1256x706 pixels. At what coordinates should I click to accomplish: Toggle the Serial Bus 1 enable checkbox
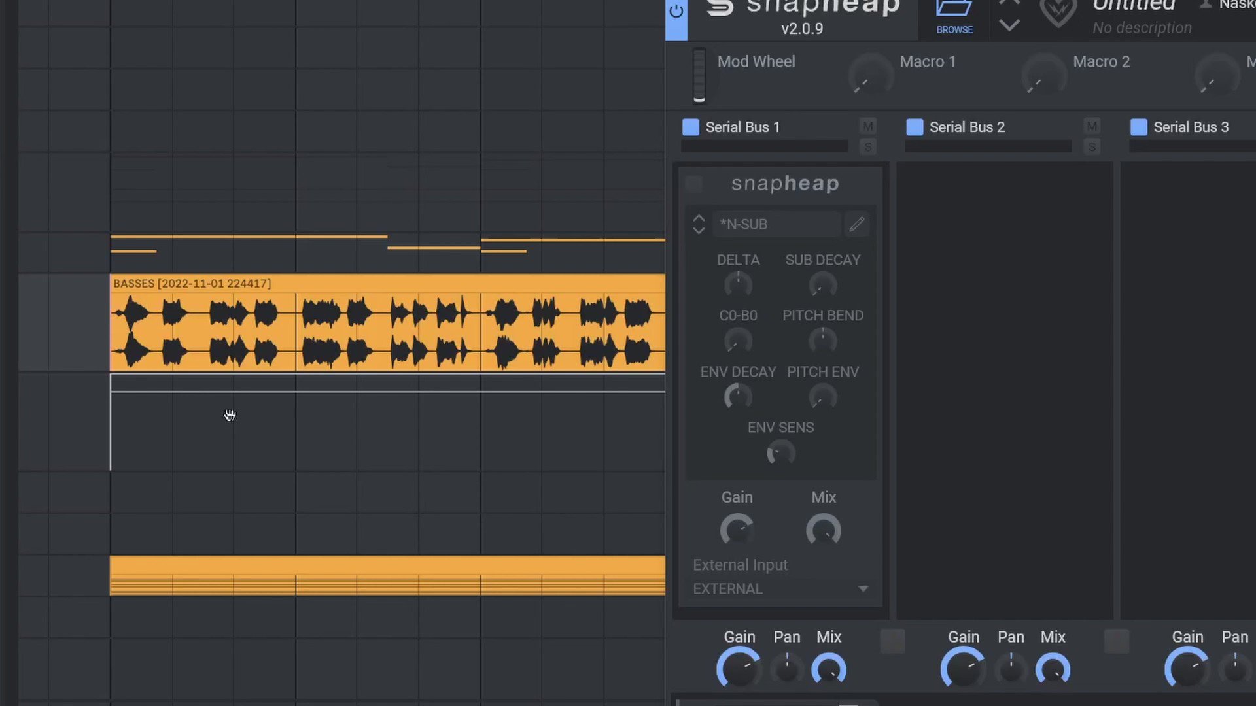click(690, 127)
